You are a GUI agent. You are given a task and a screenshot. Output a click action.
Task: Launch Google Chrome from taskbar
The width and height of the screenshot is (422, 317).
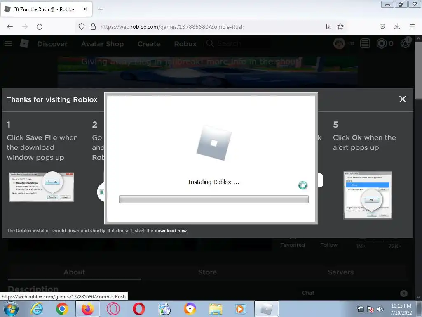click(62, 309)
